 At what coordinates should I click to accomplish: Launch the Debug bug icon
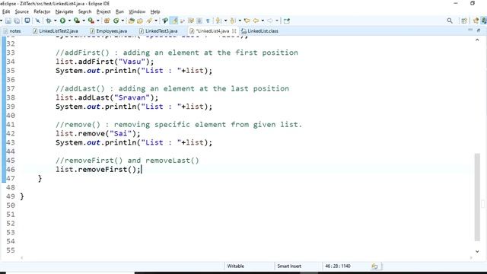(49, 21)
